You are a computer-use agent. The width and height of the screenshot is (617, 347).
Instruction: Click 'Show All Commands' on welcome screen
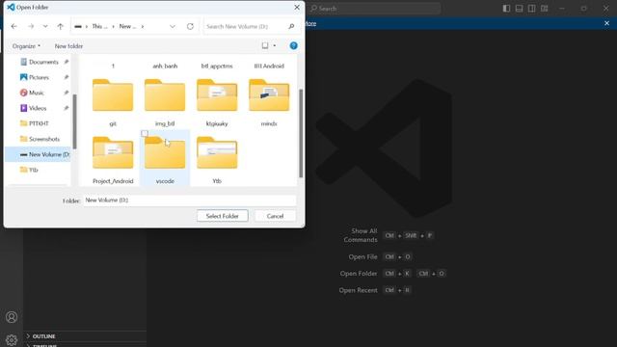(x=360, y=235)
